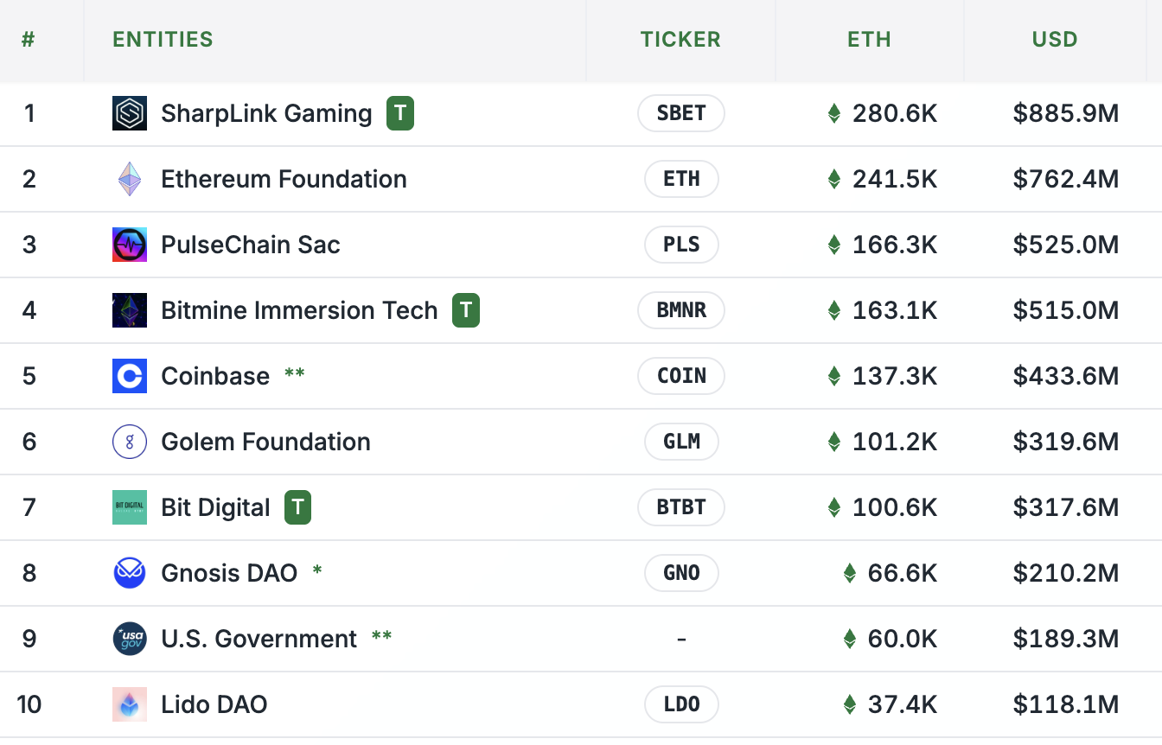Open the SBET ticker badge
The image size is (1162, 745).
tap(680, 113)
